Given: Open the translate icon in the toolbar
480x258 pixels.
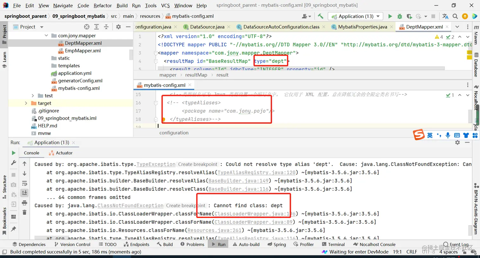Looking at the screenshot, I should [x=445, y=16].
